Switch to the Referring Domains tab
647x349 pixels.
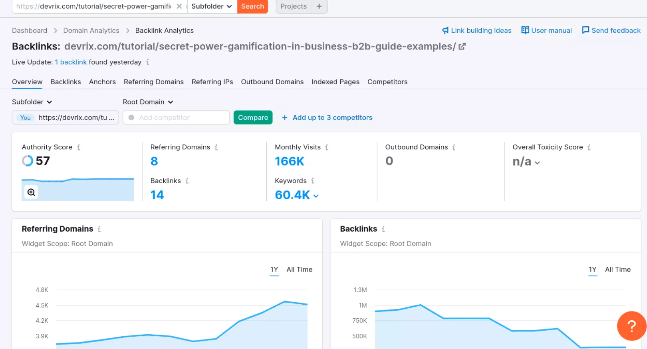click(153, 82)
